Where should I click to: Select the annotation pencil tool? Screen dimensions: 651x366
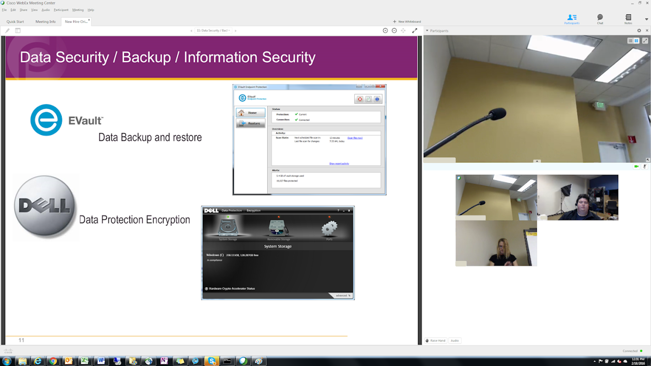click(7, 31)
